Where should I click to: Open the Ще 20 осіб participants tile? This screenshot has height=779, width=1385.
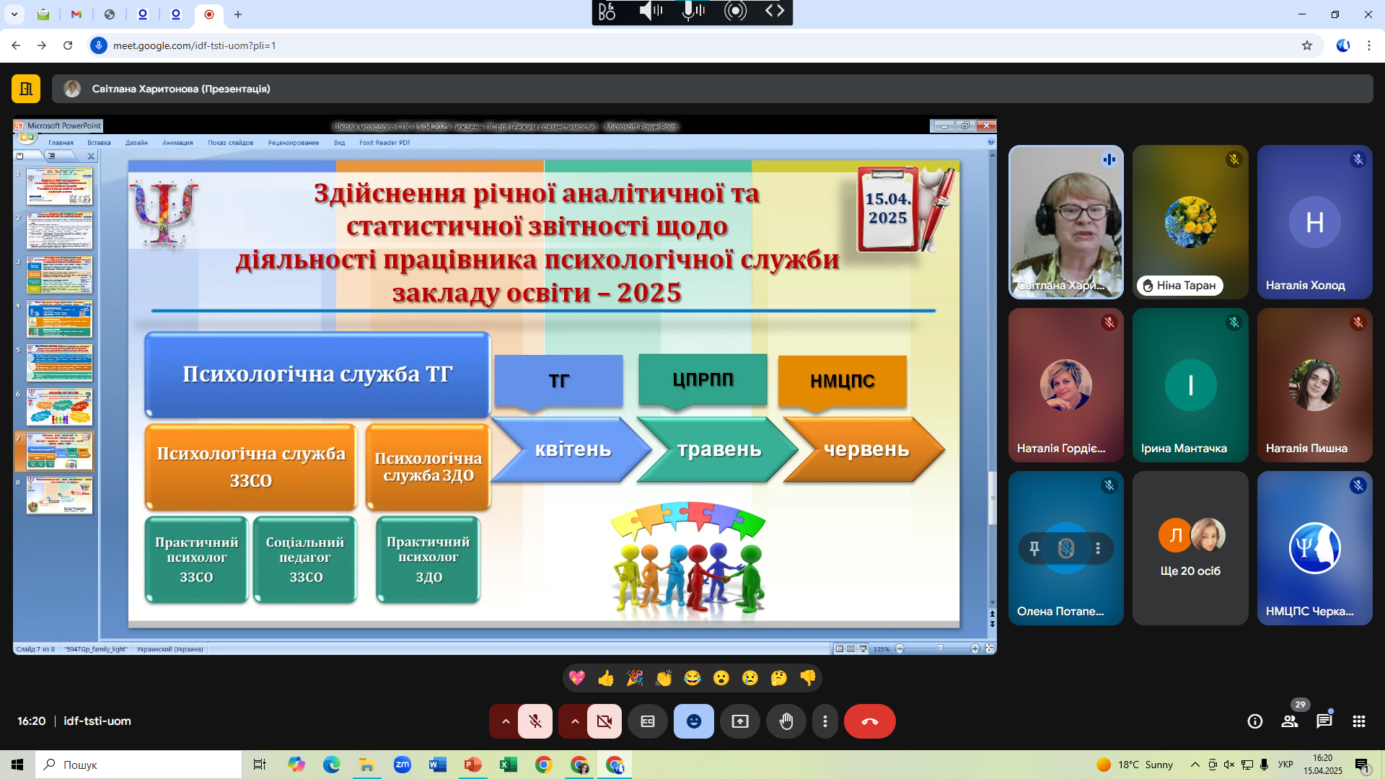pyautogui.click(x=1190, y=548)
